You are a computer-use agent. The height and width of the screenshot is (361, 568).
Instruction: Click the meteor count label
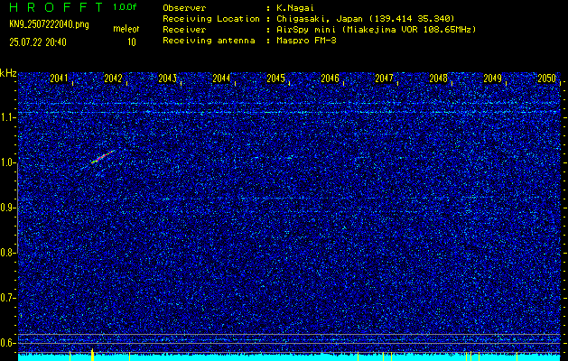click(x=126, y=29)
